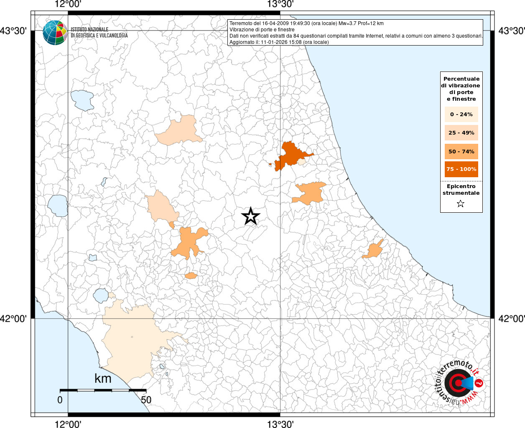Click the left 42°00' latitude label
Image resolution: width=525 pixels, height=428 pixels.
point(13,318)
